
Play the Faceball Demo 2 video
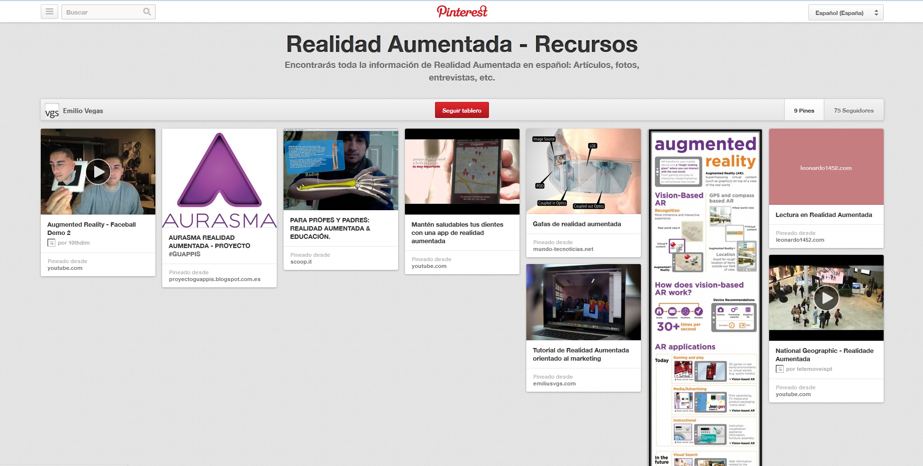tap(98, 172)
